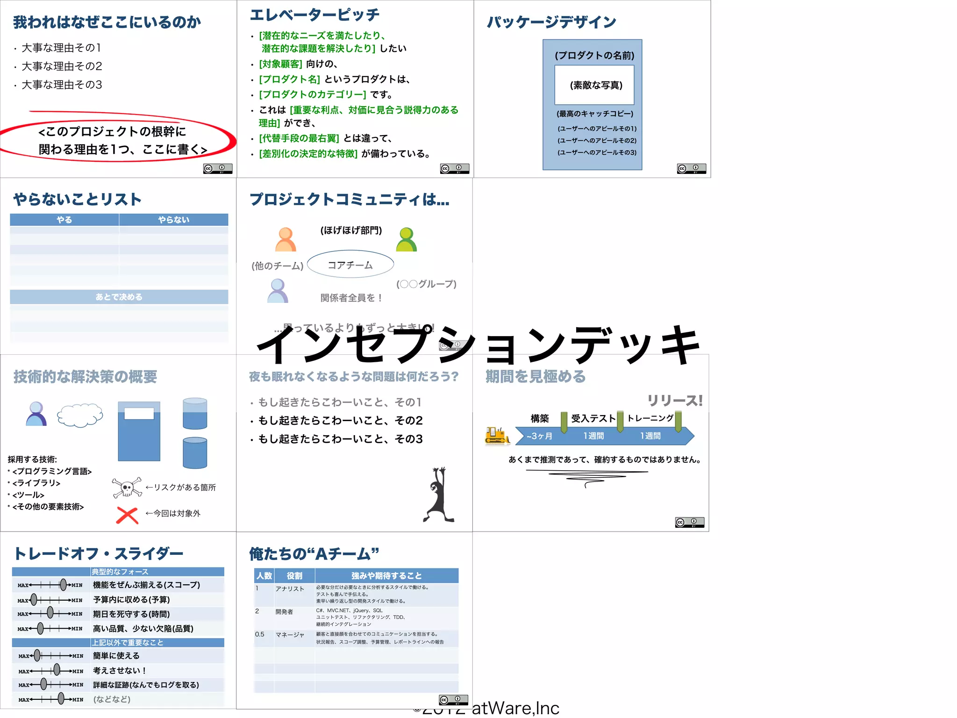The width and height of the screenshot is (957, 718).
Task: Click the lower database cylinder icon
Action: (x=195, y=453)
